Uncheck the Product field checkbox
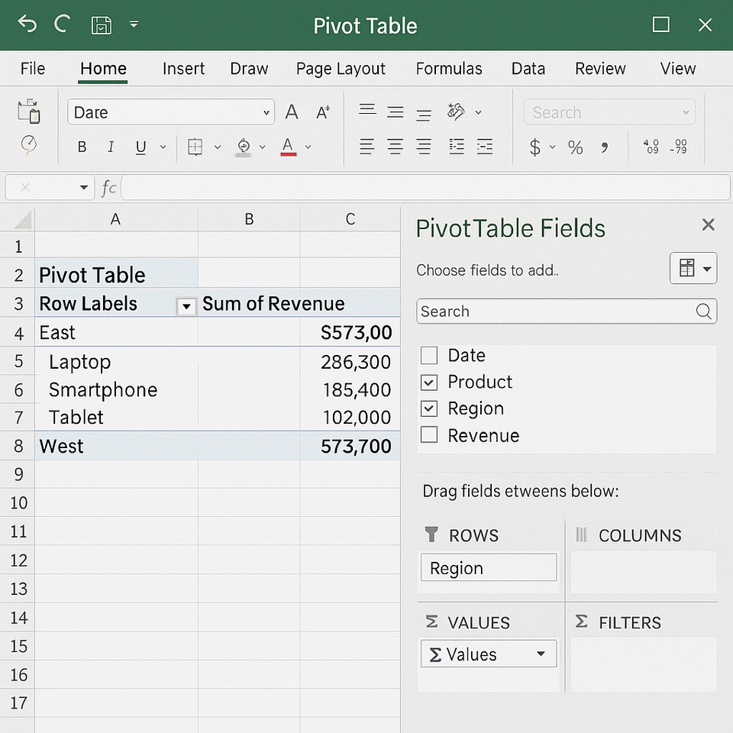The height and width of the screenshot is (733, 733). pos(429,382)
